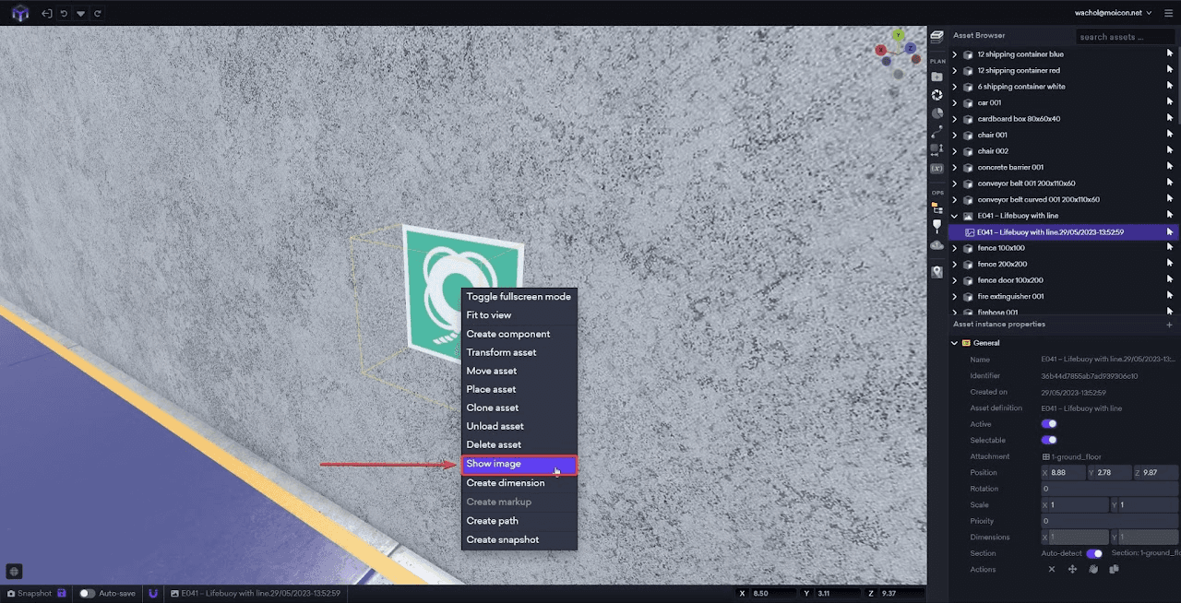Click the undo arrow in top toolbar

[64, 14]
